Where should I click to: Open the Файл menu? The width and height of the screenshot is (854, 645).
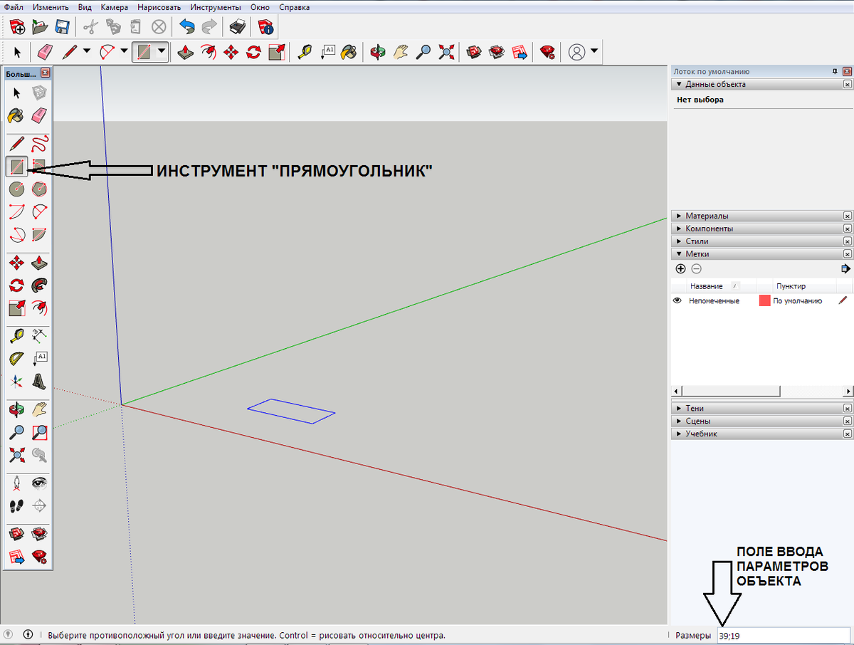[x=14, y=7]
